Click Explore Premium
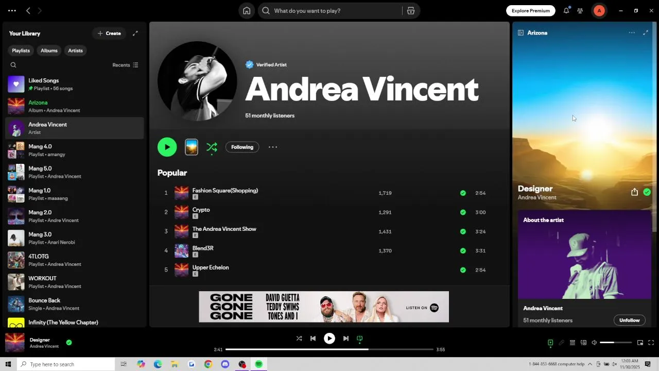Screen dimensions: 659x371 click(x=530, y=11)
